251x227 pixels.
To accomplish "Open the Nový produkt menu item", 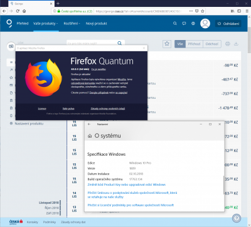I will [96, 24].
